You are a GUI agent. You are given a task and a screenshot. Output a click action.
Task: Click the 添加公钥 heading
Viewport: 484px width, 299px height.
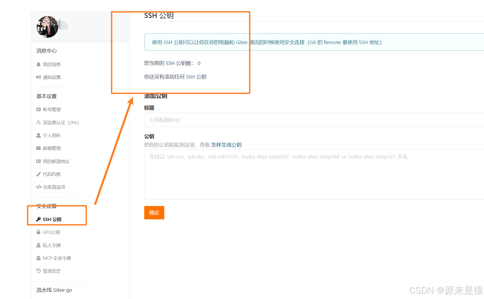[156, 96]
